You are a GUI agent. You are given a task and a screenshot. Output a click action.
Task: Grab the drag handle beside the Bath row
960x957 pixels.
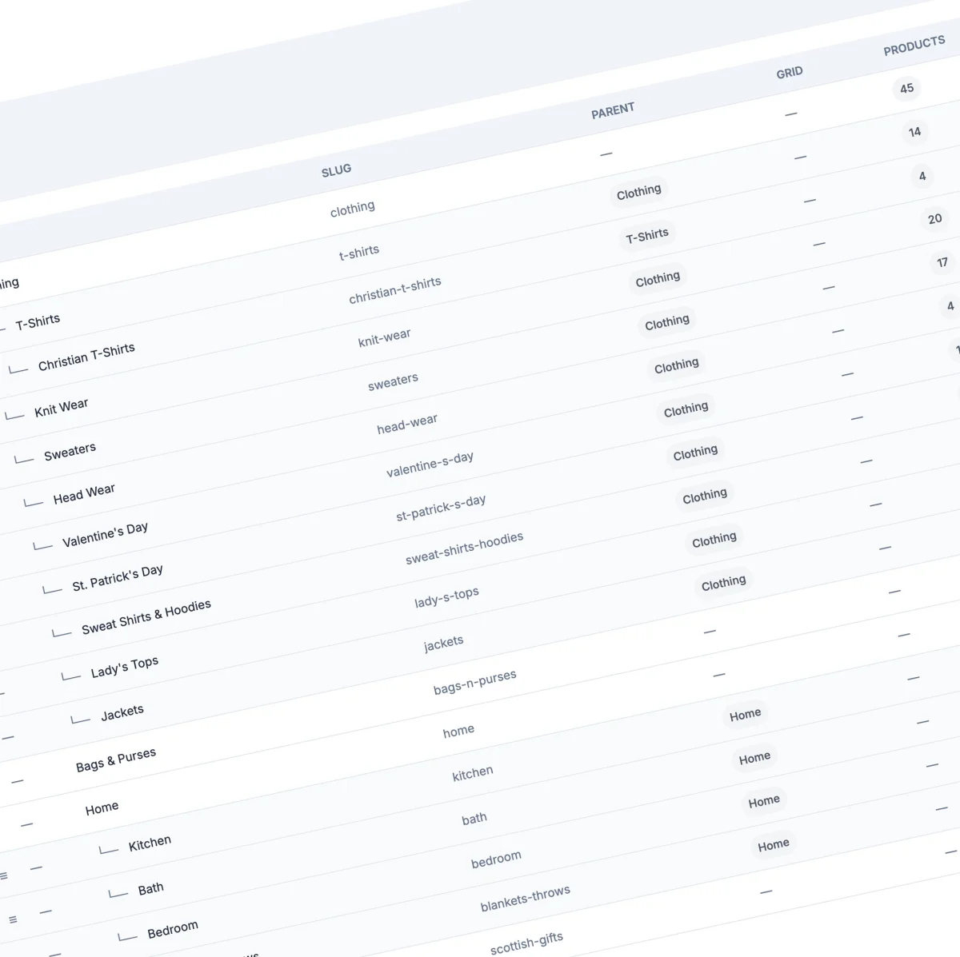click(13, 919)
